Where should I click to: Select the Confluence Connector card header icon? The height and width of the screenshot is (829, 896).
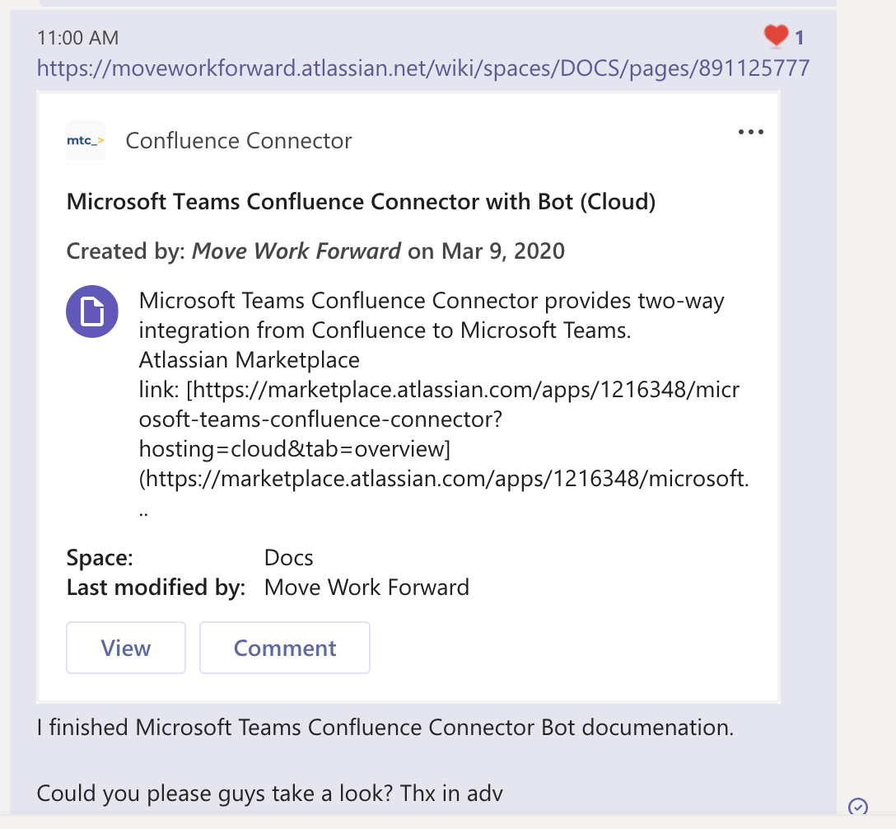(85, 139)
